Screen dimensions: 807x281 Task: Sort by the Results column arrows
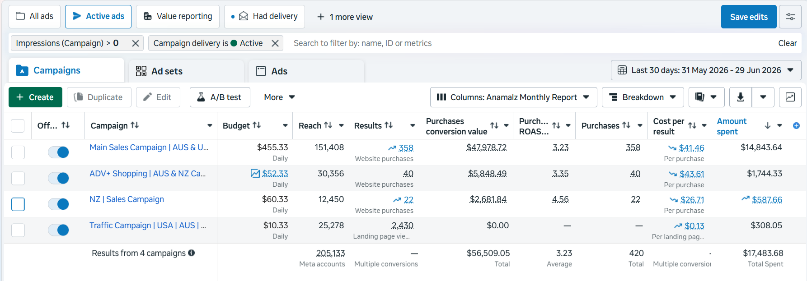point(389,125)
